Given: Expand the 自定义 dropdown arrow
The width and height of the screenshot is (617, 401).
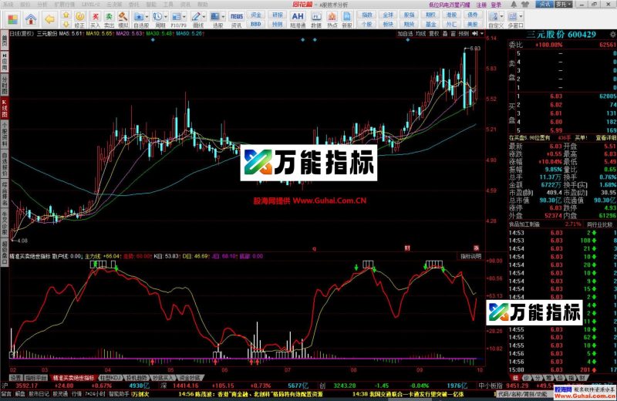Looking at the screenshot, I should tap(501, 17).
